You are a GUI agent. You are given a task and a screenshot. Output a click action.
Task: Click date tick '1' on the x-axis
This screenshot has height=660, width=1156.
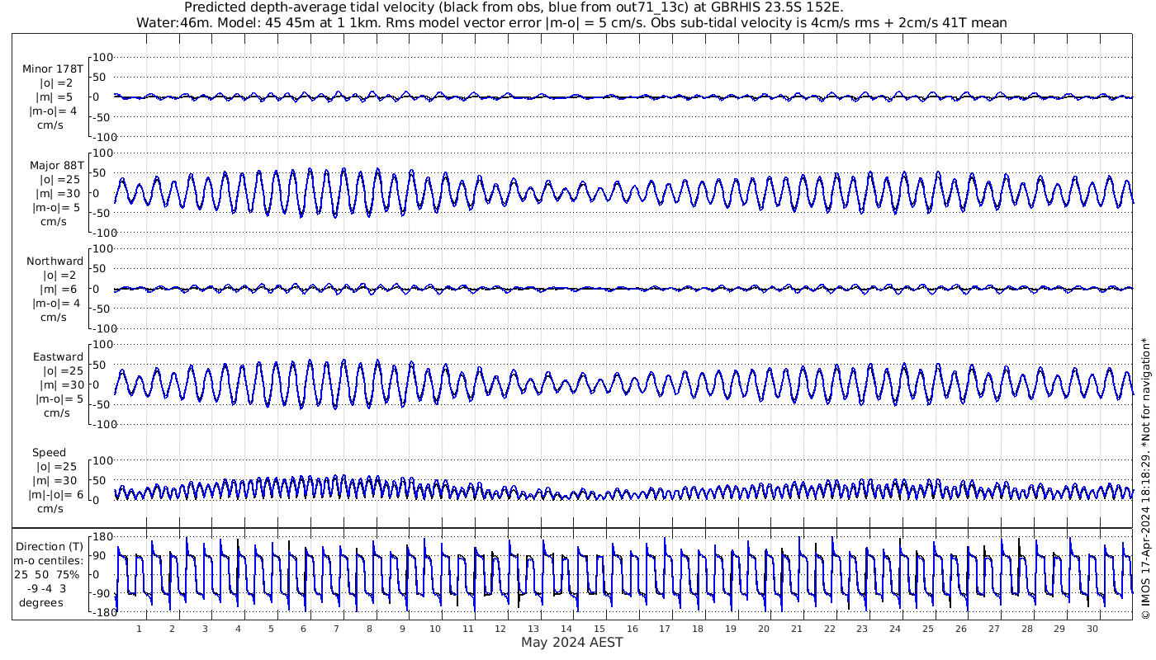(x=139, y=629)
